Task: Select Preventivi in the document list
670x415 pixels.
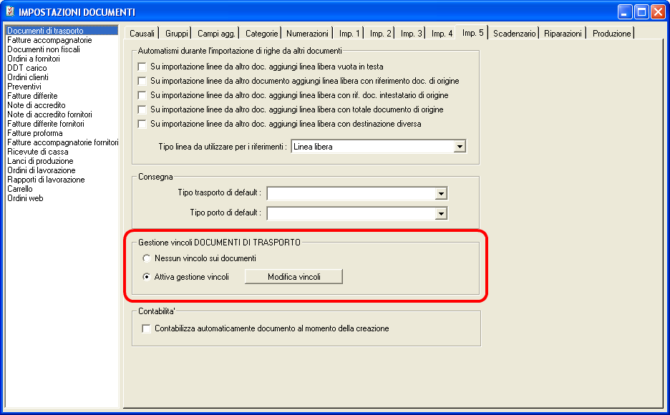Action: 62,87
